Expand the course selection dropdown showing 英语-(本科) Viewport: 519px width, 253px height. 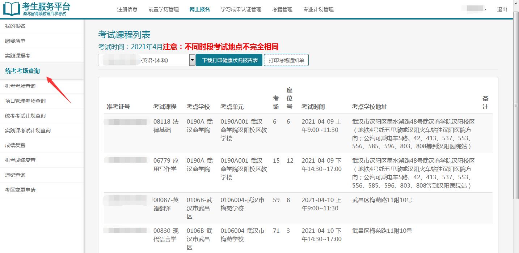(x=192, y=60)
